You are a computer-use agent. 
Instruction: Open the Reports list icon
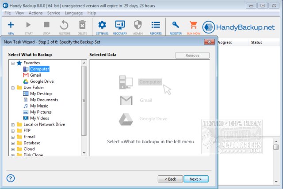click(156, 25)
